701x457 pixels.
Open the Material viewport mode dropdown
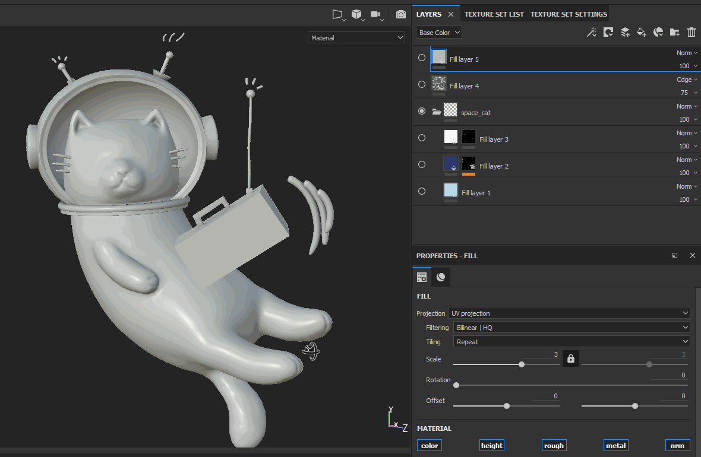tap(356, 38)
